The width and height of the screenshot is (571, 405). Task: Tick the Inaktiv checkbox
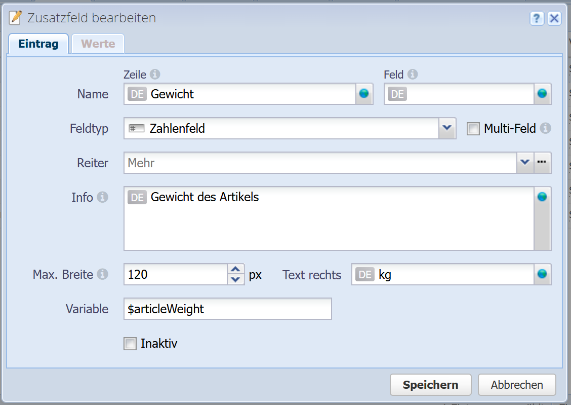point(130,344)
